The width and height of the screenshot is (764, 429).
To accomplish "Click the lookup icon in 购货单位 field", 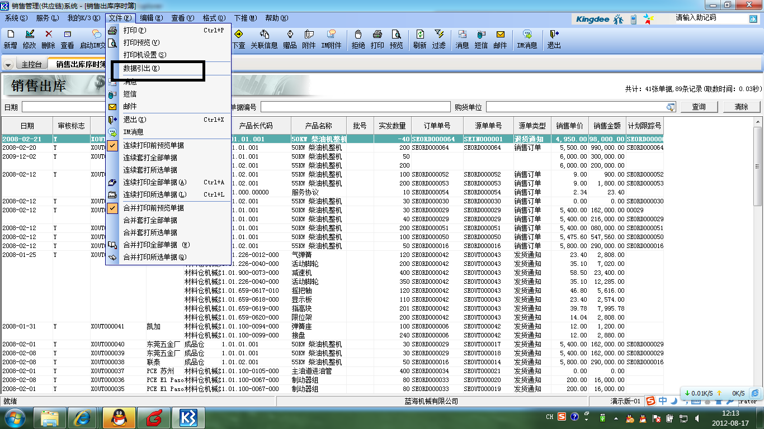I will tap(671, 107).
